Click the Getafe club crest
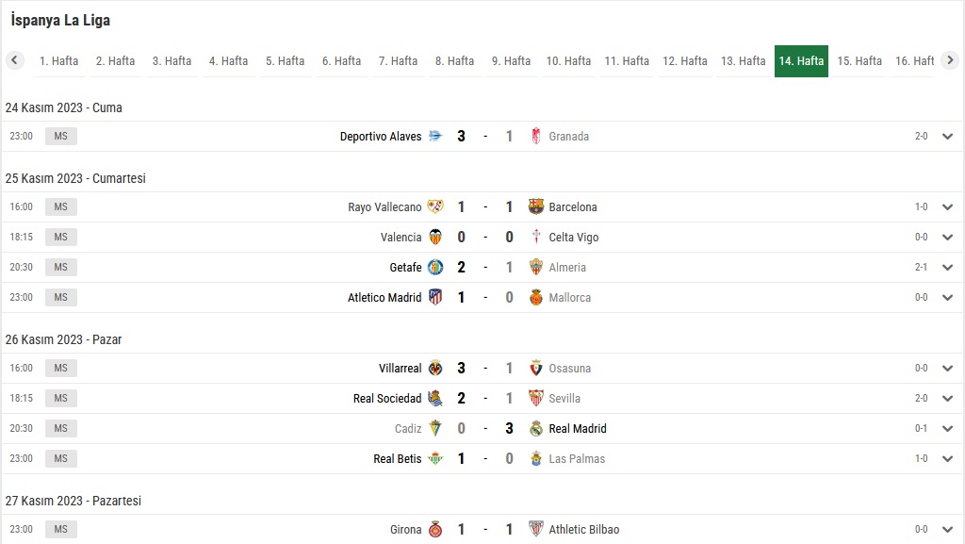The image size is (965, 544). point(435,267)
